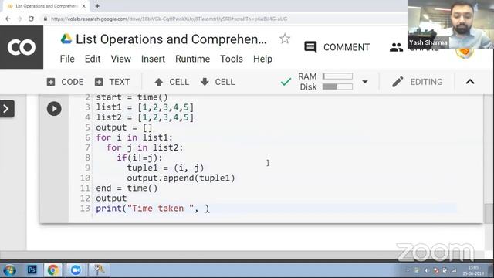The height and width of the screenshot is (278, 494).
Task: Click the RAM usage bar
Action: pos(338,76)
